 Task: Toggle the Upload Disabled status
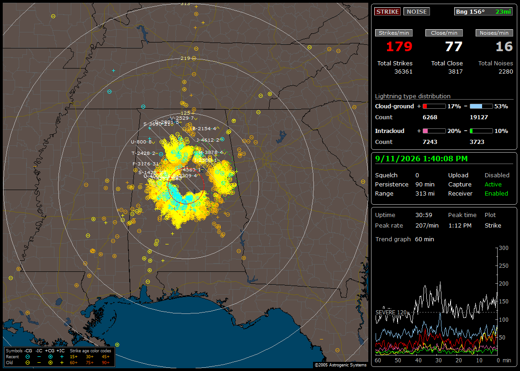(x=497, y=175)
